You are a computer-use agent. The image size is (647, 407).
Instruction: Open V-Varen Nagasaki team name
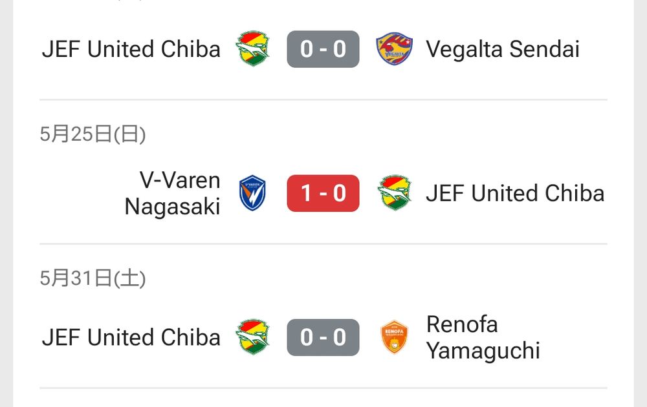point(172,193)
